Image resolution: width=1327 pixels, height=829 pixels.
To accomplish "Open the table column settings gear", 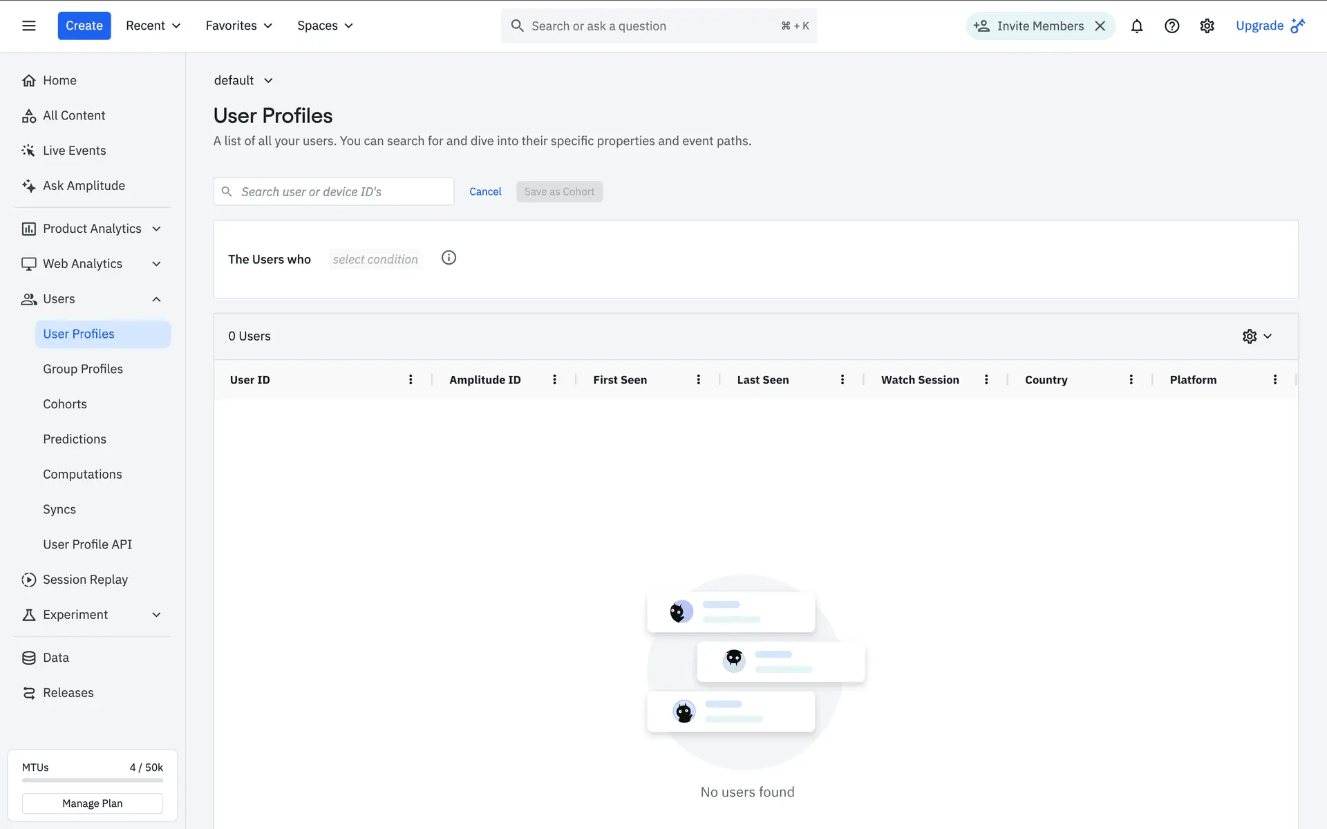I will click(x=1250, y=336).
